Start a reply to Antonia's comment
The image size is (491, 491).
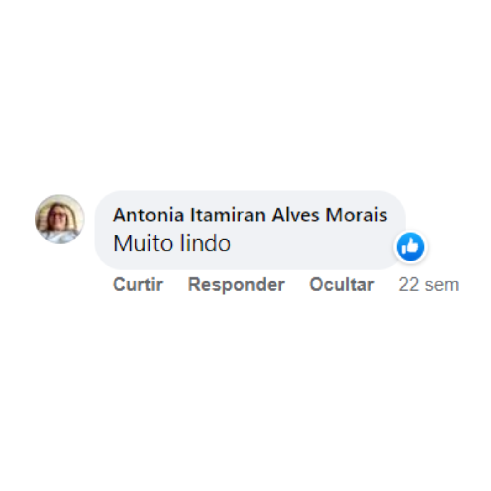click(236, 284)
